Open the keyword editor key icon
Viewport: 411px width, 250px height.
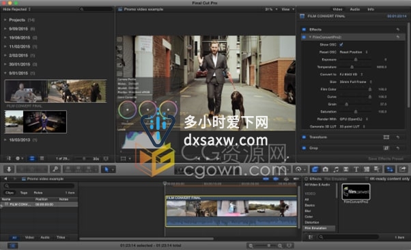tap(55, 169)
